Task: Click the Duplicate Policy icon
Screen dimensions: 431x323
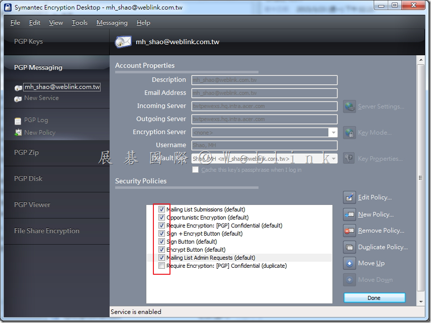Action: 350,247
